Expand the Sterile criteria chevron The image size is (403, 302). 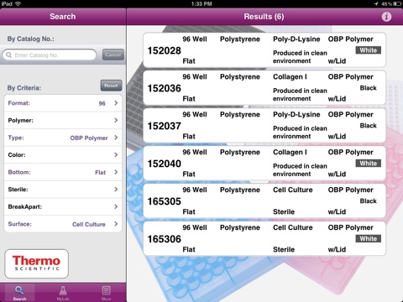(x=116, y=190)
